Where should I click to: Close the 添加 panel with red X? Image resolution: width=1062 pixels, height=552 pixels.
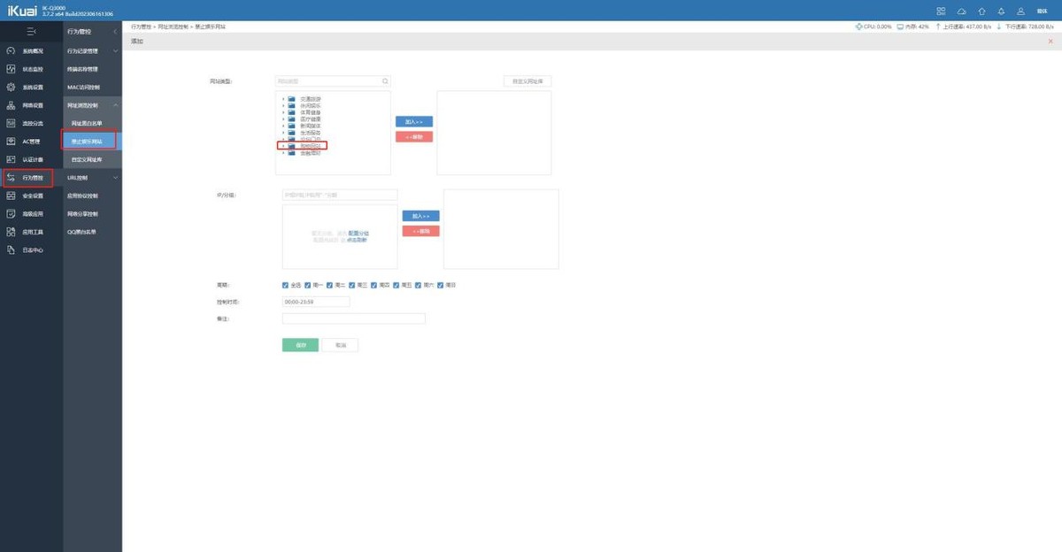click(1050, 42)
